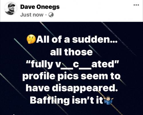143x115 pixels.
Task: Click the thinking face emoji
Action: pos(31,39)
